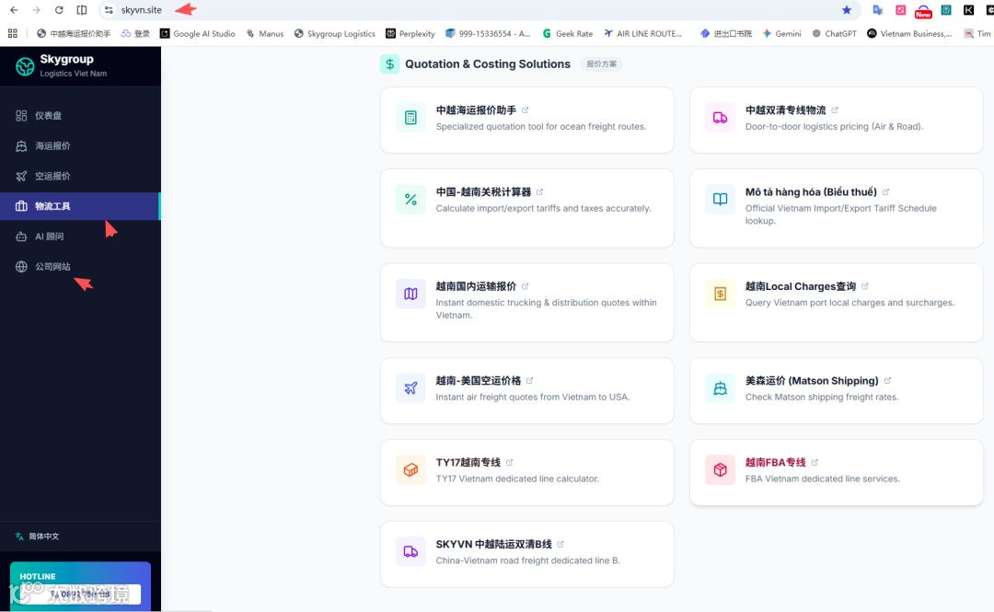The width and height of the screenshot is (994, 612).
Task: Open external link icon next to 中越海运报价助手
Action: coord(525,110)
